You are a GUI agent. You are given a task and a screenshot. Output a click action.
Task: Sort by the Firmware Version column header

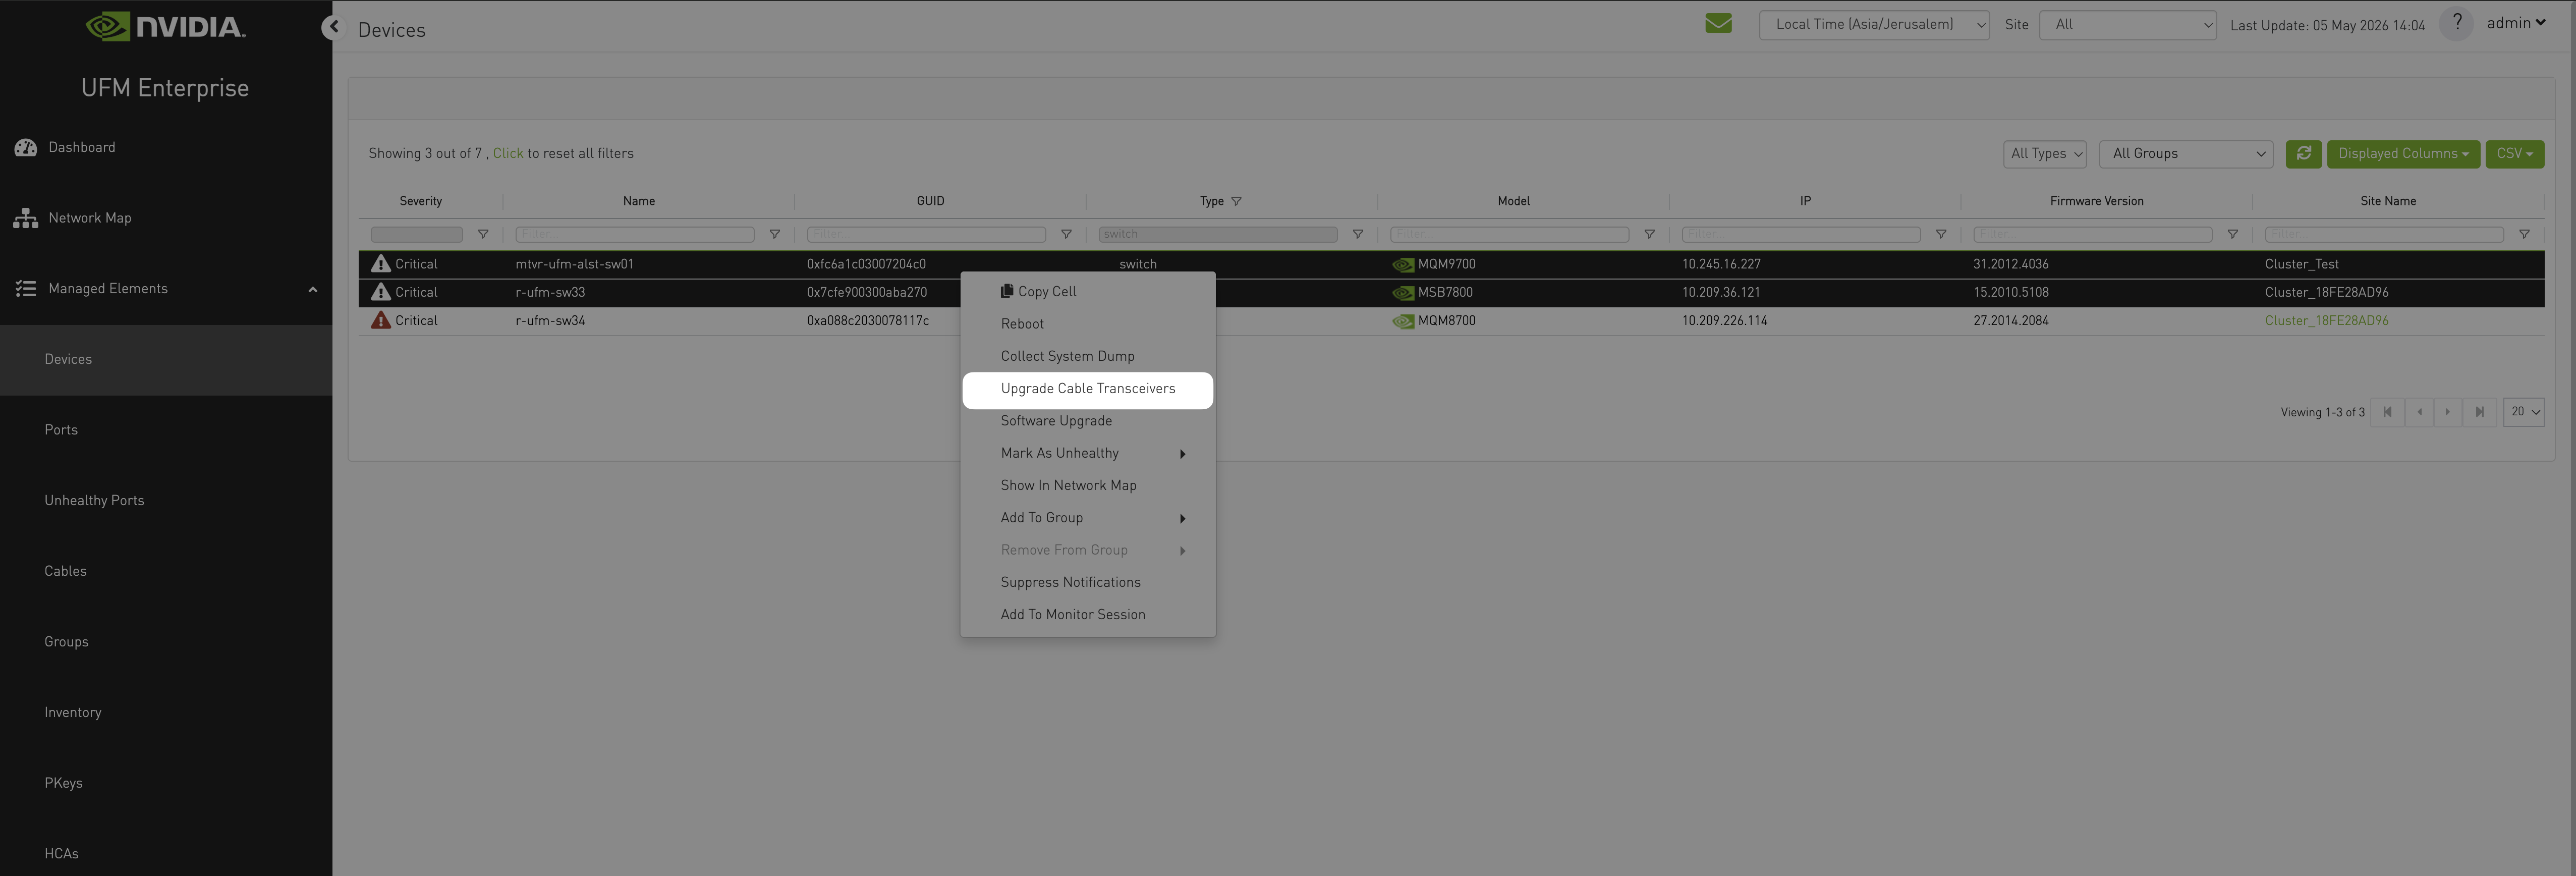pos(2096,201)
